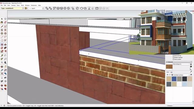
Task: Select the Polygon tool
Action: click(5, 33)
